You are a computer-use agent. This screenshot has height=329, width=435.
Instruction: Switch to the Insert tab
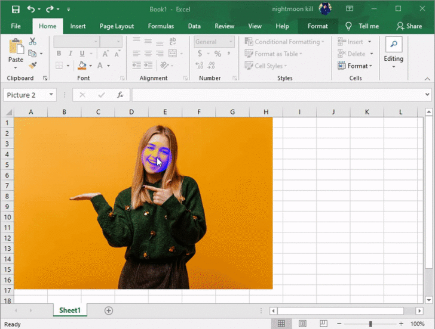point(78,26)
